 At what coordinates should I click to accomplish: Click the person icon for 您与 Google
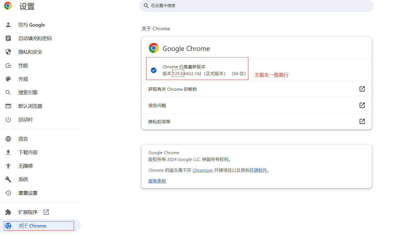click(x=8, y=25)
